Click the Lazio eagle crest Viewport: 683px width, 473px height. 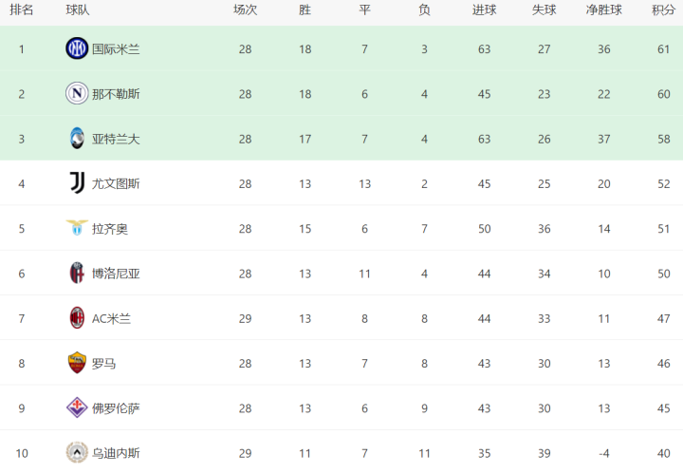(x=77, y=228)
